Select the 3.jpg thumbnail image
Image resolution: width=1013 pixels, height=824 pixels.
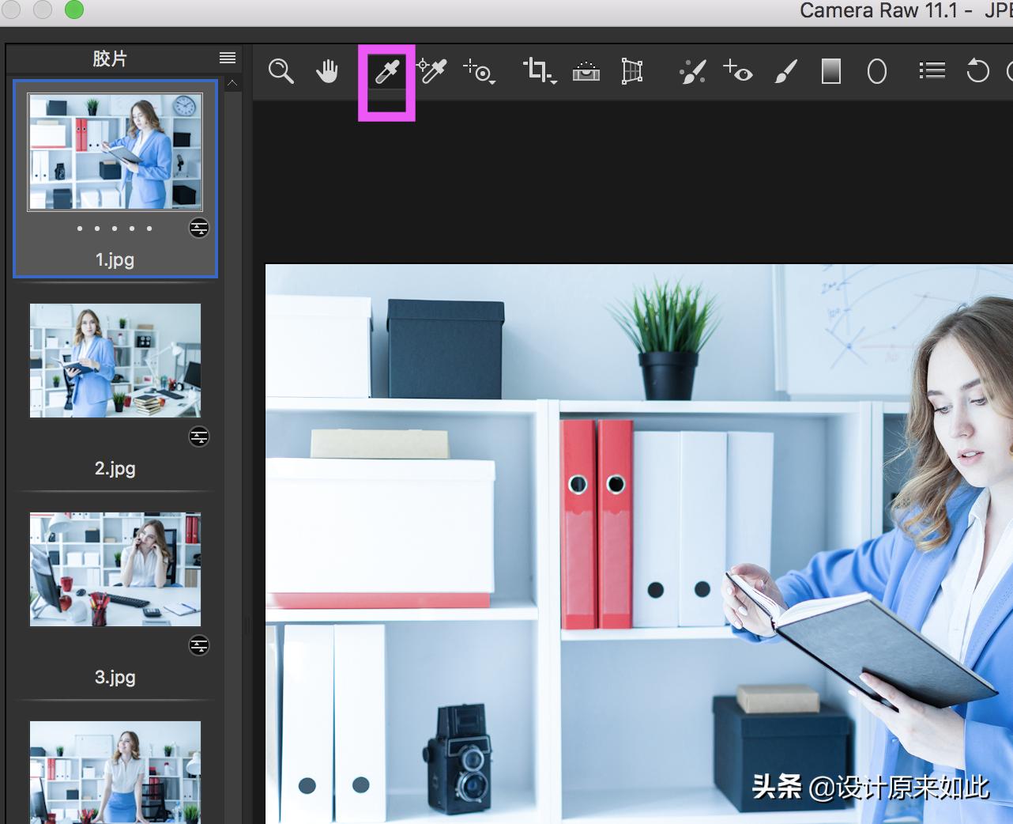(x=115, y=569)
